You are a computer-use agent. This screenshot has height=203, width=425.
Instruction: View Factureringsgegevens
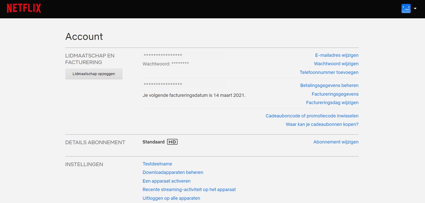point(335,94)
